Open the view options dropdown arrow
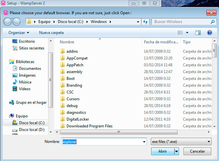This screenshot has width=219, height=161. click(x=187, y=33)
